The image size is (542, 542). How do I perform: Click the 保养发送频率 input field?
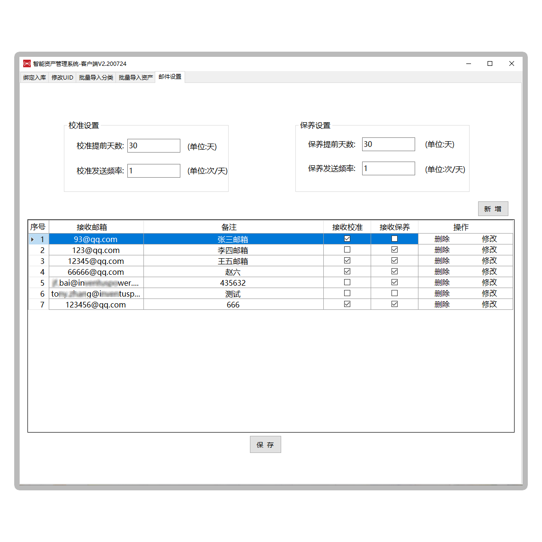click(x=388, y=169)
